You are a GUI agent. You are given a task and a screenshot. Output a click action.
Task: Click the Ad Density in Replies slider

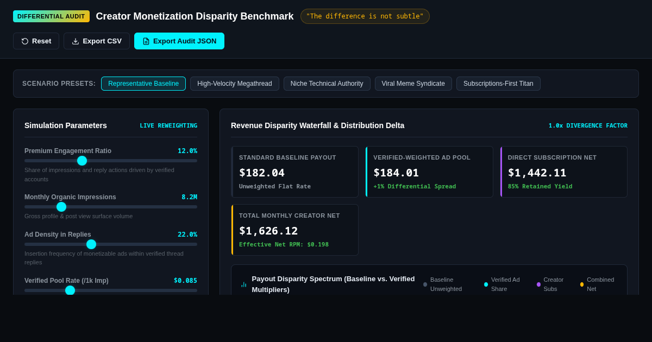point(111,244)
